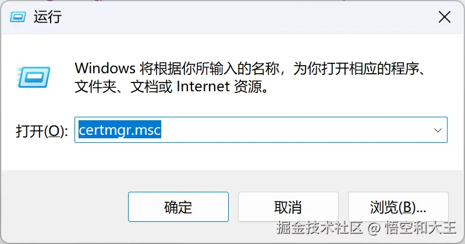Click the 掘金技术社区 watermark text
This screenshot has width=465, height=244.
[x=320, y=228]
